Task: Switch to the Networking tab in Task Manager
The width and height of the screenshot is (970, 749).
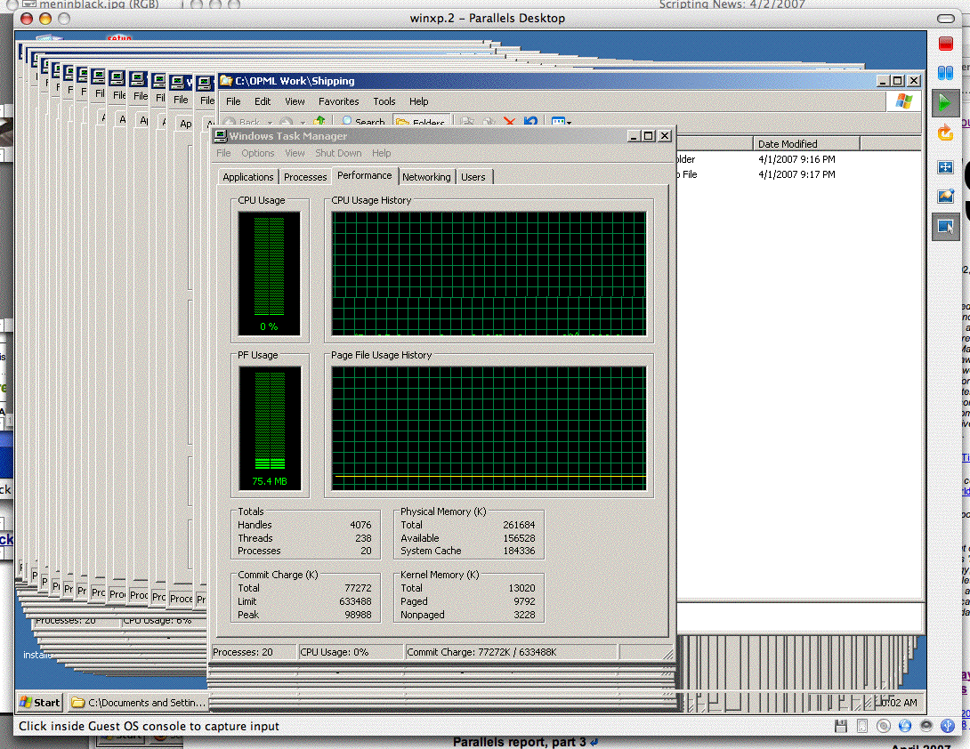Action: [426, 177]
